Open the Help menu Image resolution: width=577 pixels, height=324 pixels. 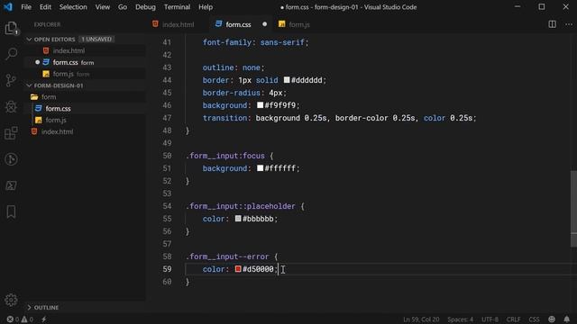coord(206,7)
